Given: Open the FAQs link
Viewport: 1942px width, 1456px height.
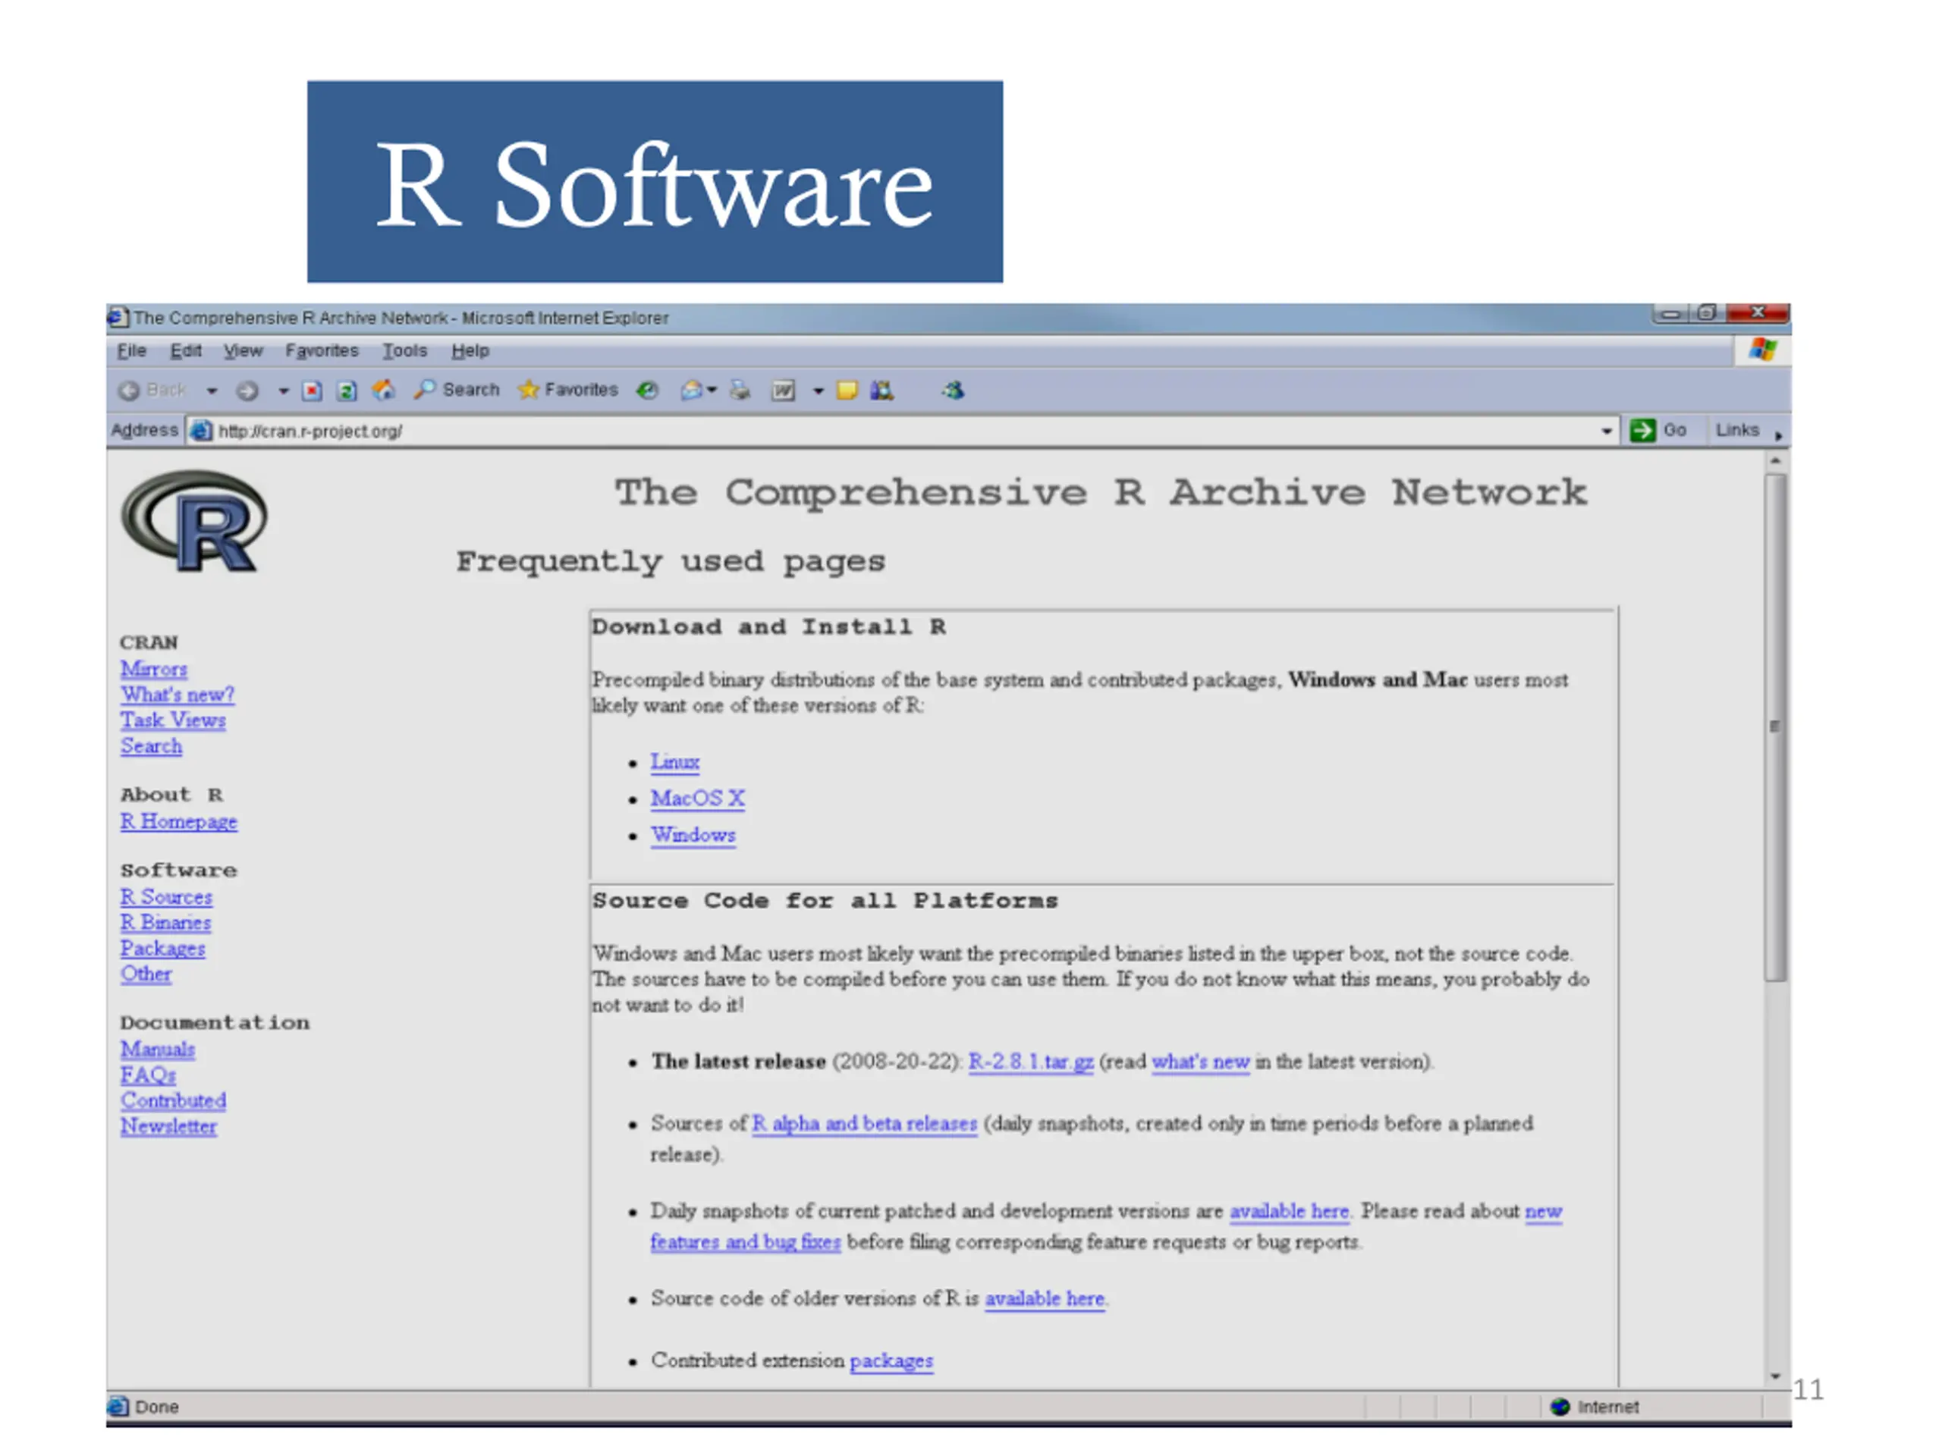Looking at the screenshot, I should (x=147, y=1075).
